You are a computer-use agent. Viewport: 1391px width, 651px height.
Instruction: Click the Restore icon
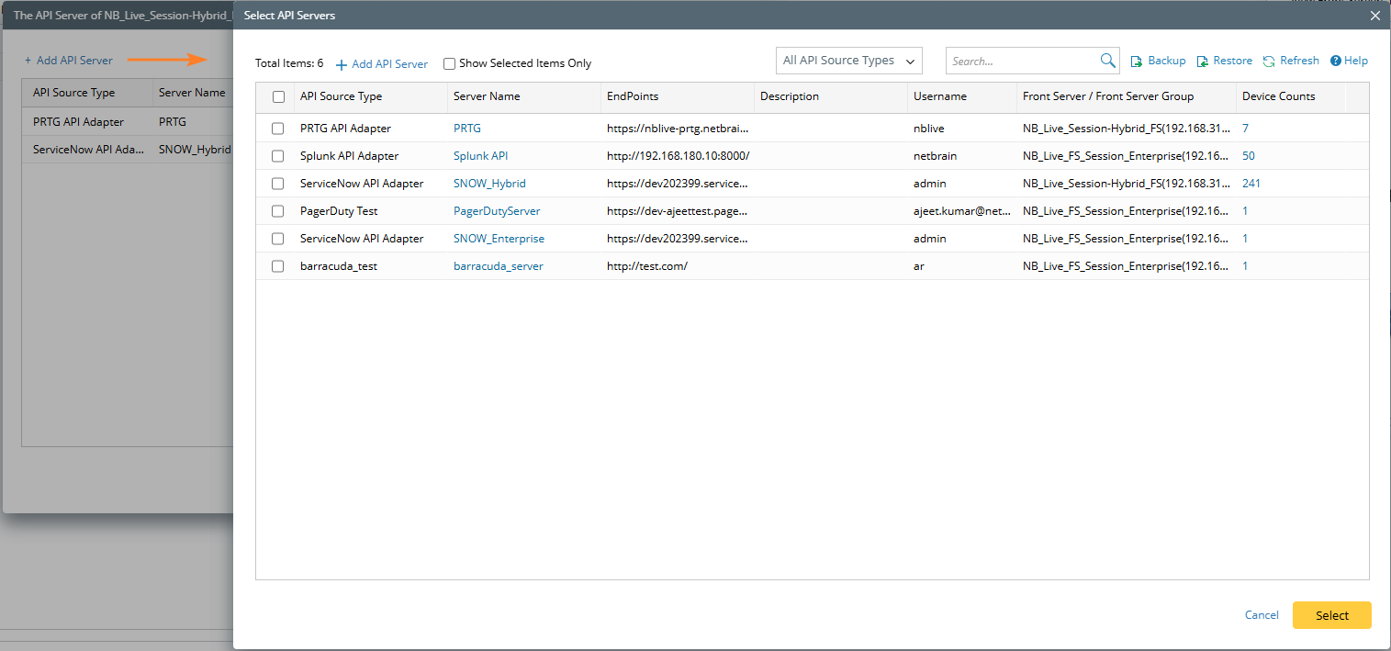[x=1202, y=62]
